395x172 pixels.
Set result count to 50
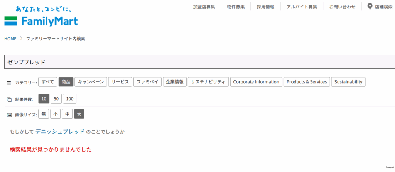tap(56, 99)
